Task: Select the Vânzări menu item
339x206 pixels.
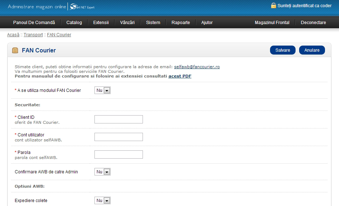Action: pyautogui.click(x=127, y=23)
